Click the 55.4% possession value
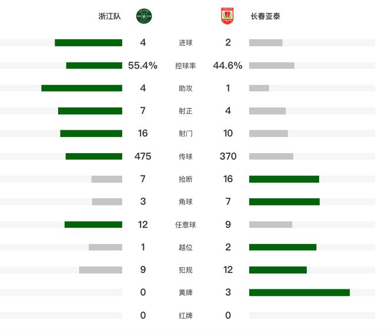The height and width of the screenshot is (331, 388). (x=143, y=66)
